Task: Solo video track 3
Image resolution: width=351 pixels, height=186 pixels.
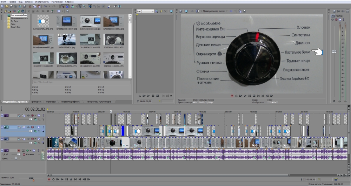Action: [43, 139]
